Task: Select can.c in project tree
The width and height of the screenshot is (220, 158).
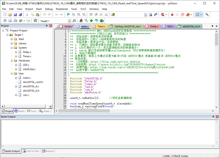Action: pyautogui.click(x=26, y=95)
